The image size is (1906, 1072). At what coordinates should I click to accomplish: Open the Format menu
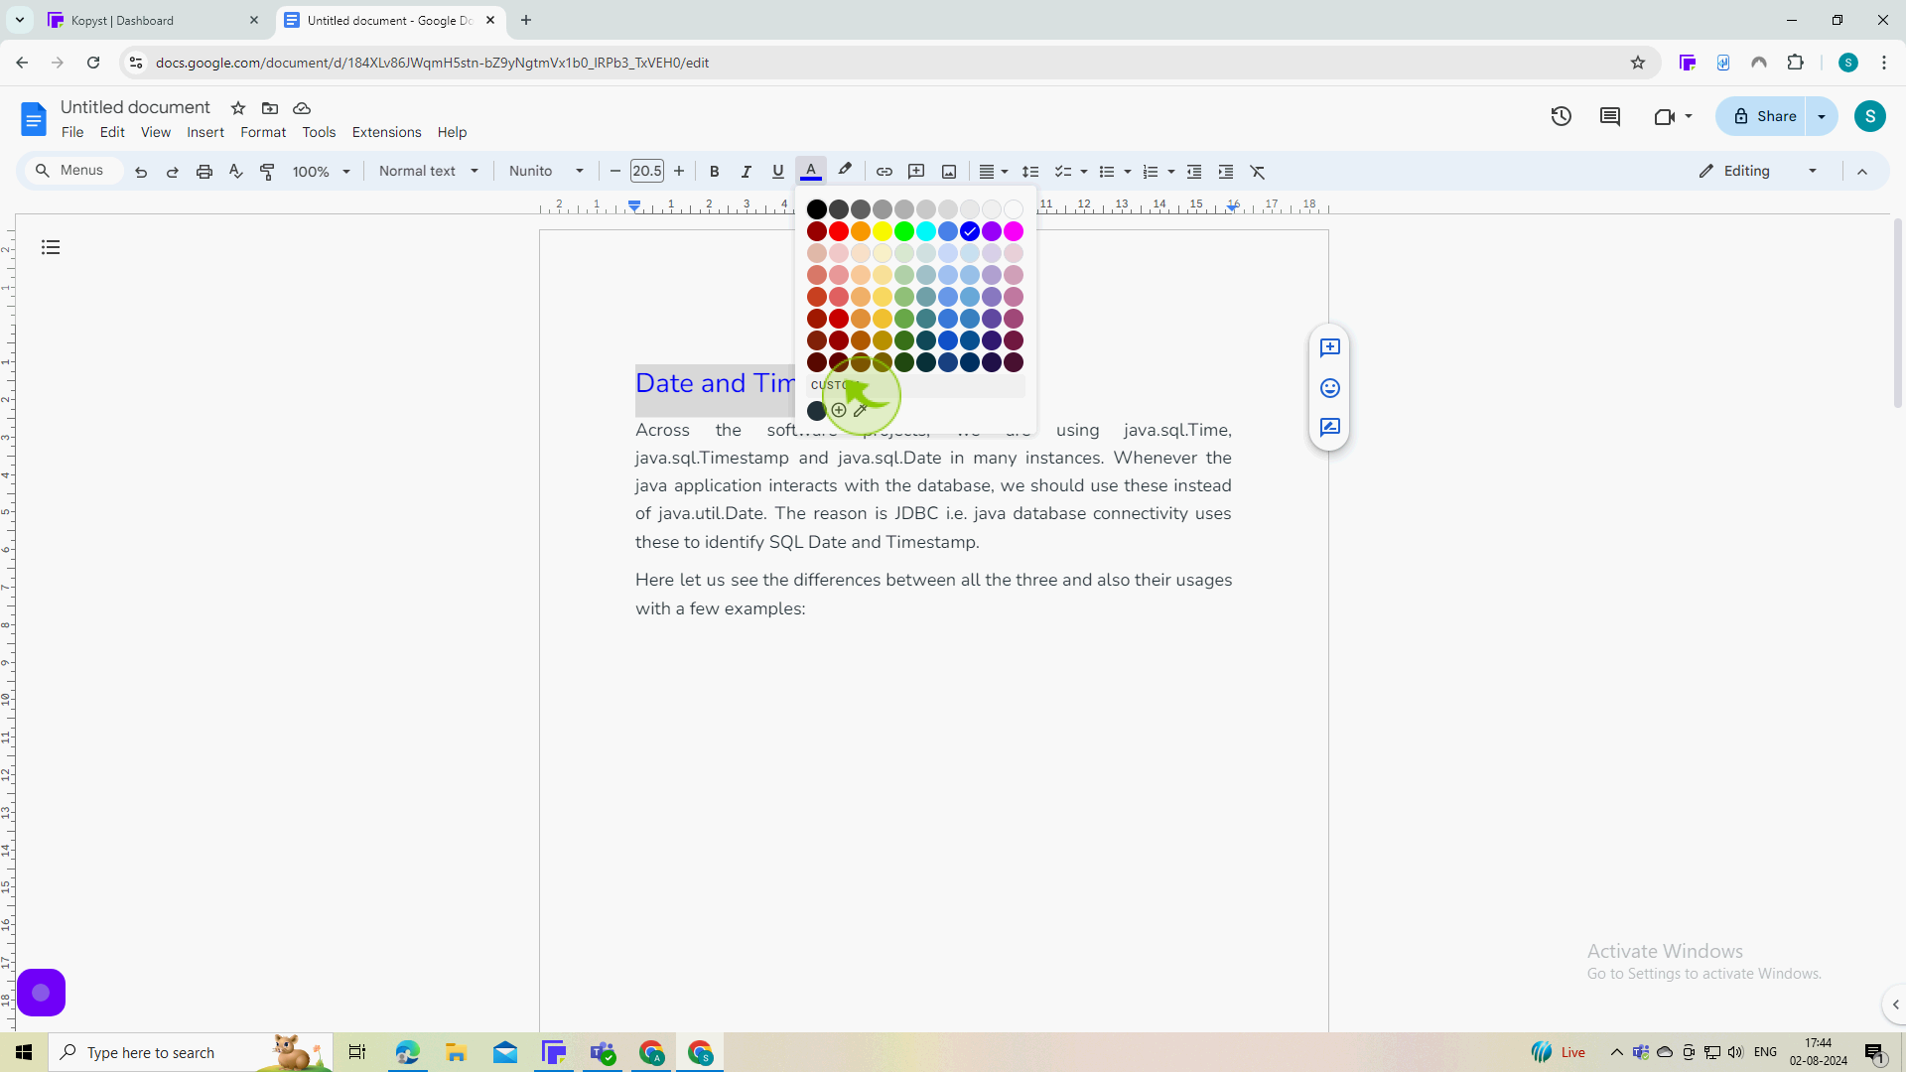pos(262,132)
